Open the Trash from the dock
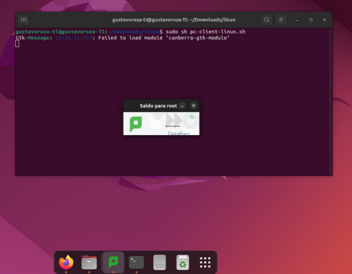The image size is (352, 274). [183, 262]
